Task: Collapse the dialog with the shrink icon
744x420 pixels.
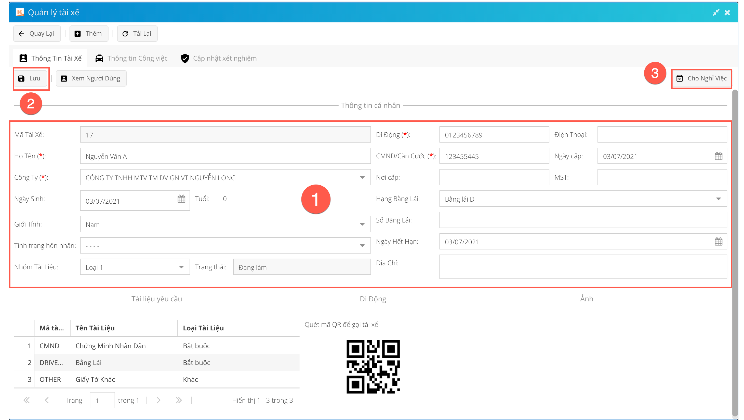Action: point(716,12)
